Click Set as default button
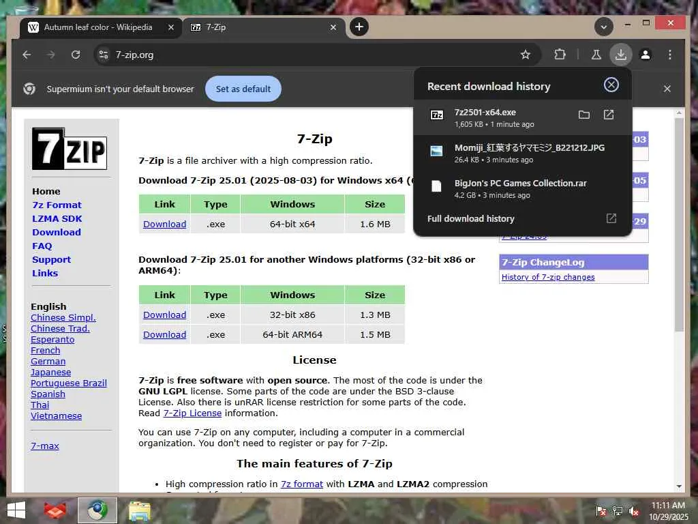This screenshot has height=524, width=698. [243, 89]
